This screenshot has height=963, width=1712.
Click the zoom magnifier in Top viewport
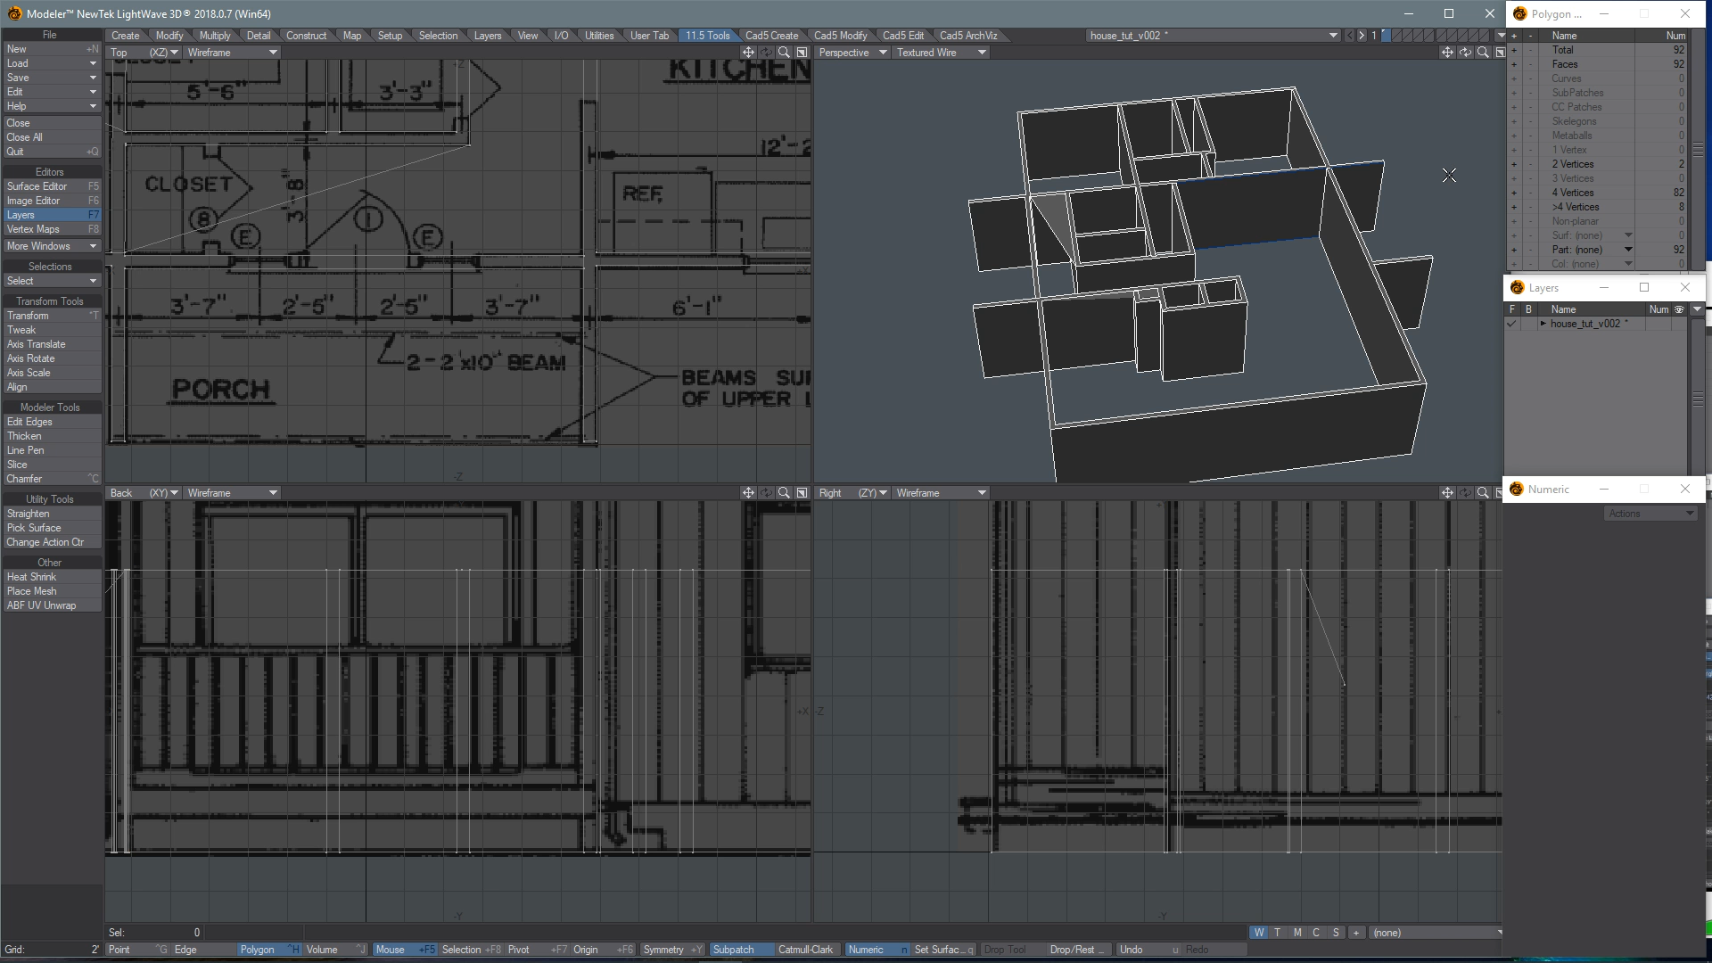point(784,53)
